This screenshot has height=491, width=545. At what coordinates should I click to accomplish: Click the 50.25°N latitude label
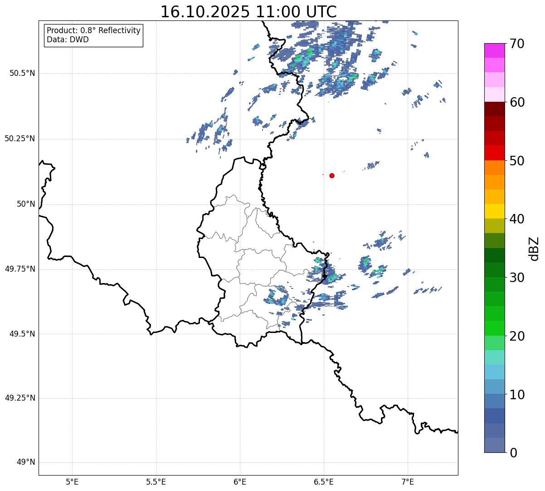point(20,139)
